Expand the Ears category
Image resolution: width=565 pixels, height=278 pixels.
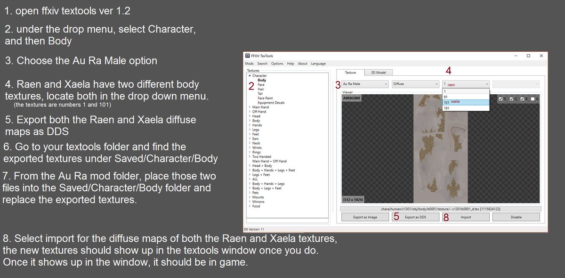(250, 139)
